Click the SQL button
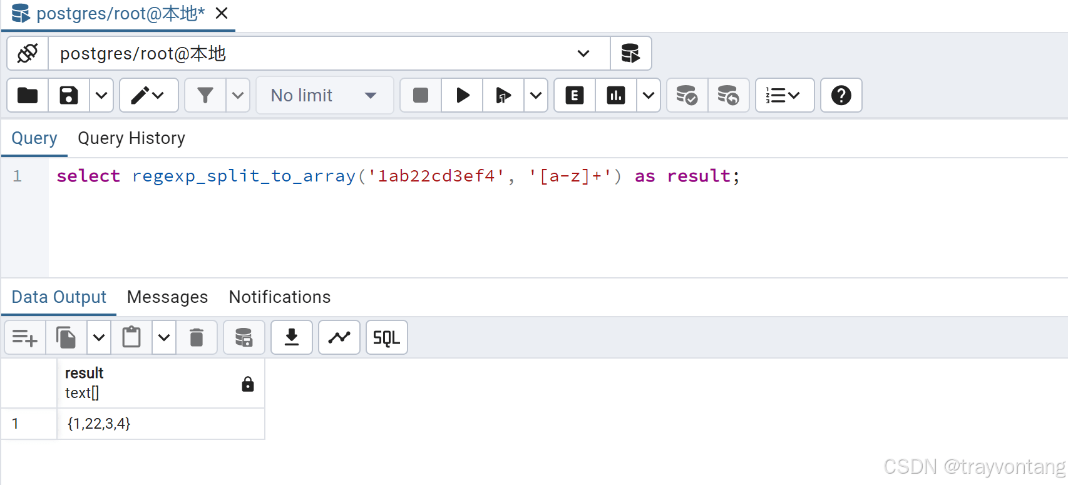 click(387, 337)
